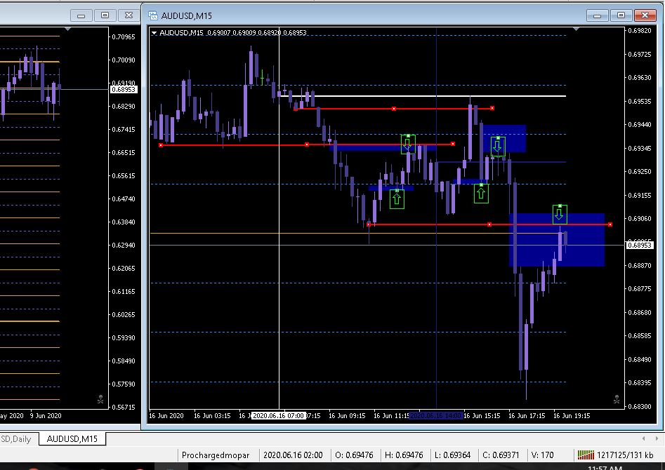This screenshot has height=470, width=665.
Task: Click center anchor of the lowest red trendline
Action: 489,224
